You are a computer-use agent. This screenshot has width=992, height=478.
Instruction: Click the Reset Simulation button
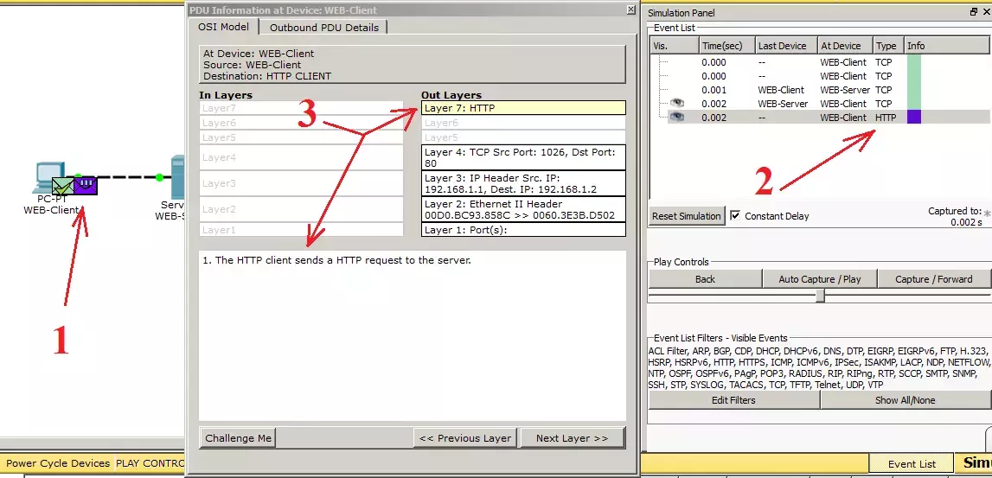coord(687,215)
